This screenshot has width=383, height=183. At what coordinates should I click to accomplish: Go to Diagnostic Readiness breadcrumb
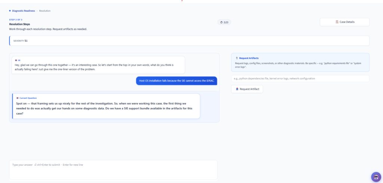[x=24, y=11]
